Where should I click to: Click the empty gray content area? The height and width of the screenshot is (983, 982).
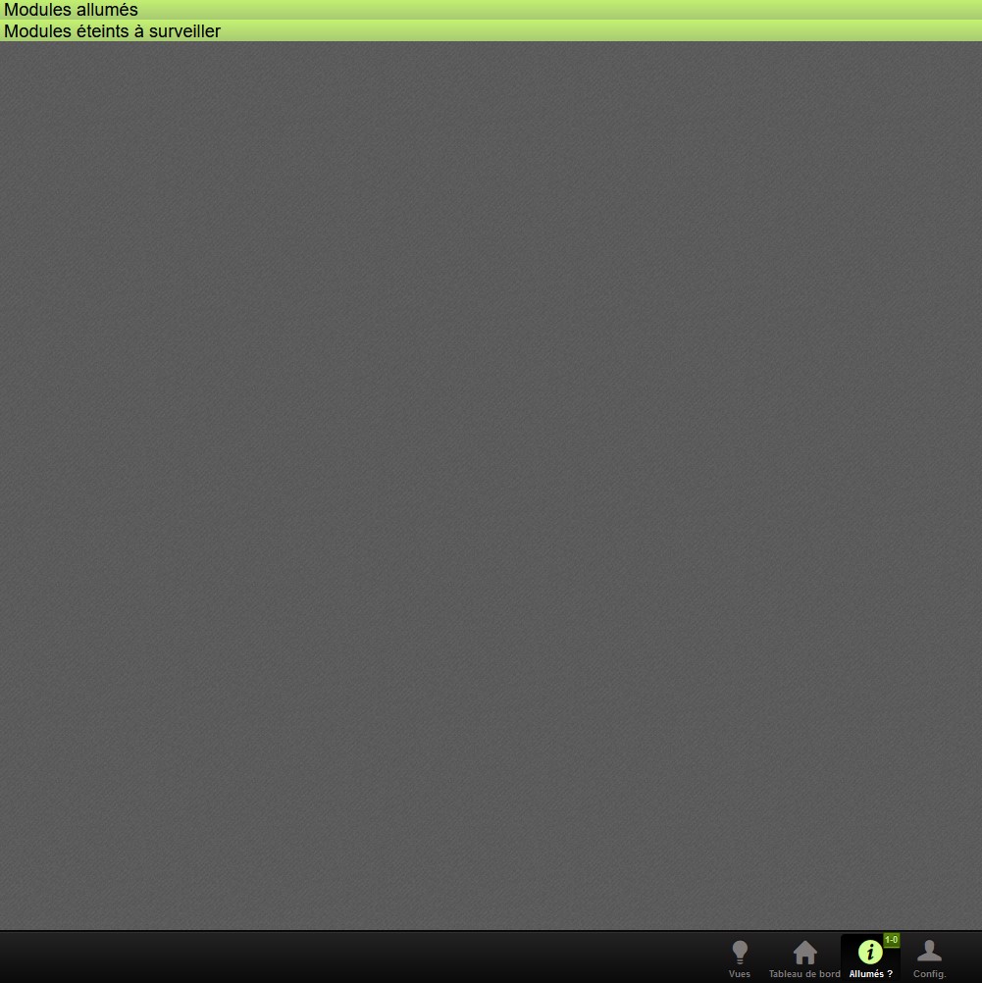tap(491, 481)
